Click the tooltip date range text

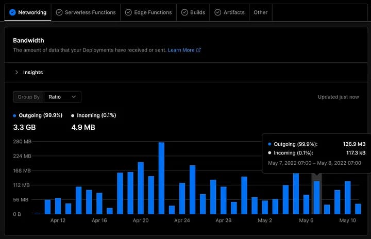click(314, 163)
